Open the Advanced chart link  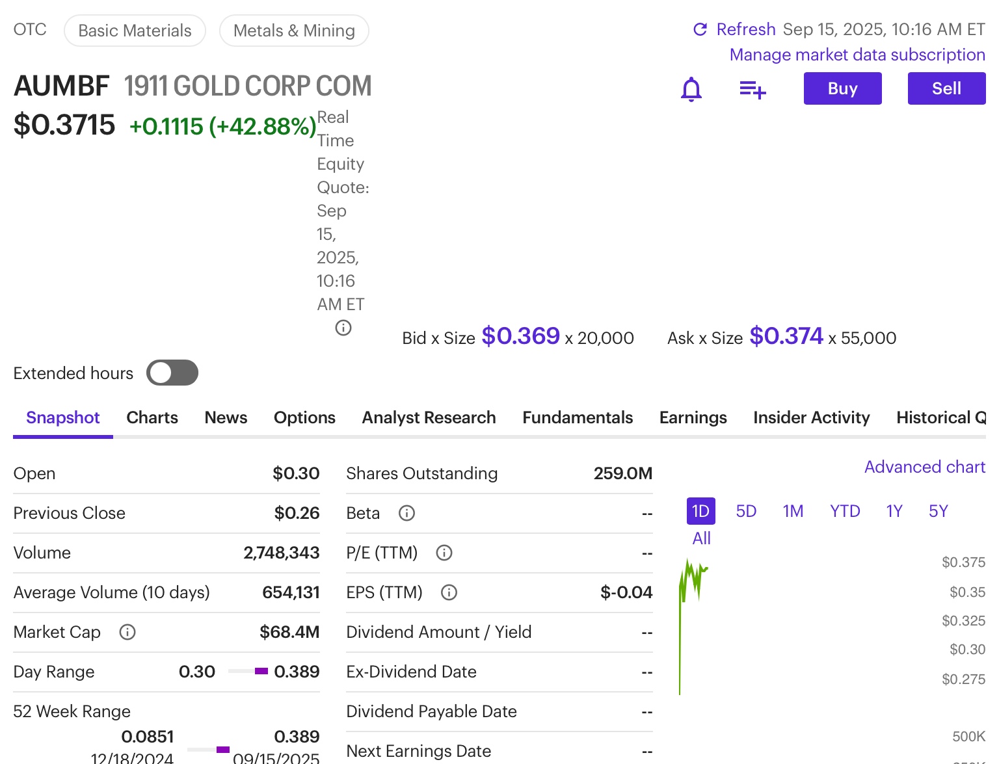[x=925, y=467]
